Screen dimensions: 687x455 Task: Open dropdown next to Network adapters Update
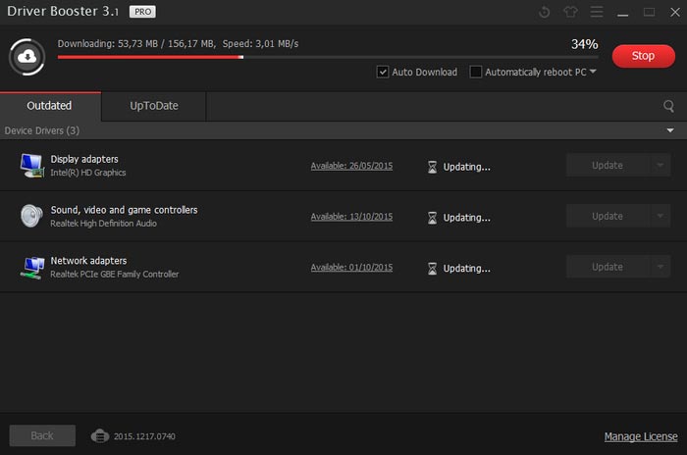pos(661,267)
